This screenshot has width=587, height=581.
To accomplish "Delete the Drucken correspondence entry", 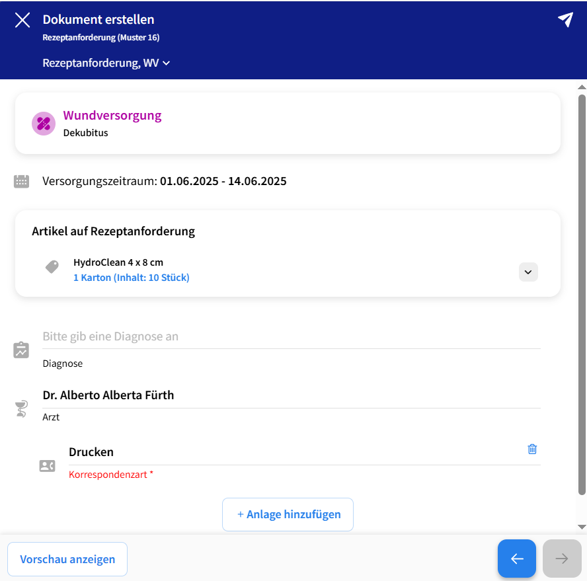I will (532, 449).
